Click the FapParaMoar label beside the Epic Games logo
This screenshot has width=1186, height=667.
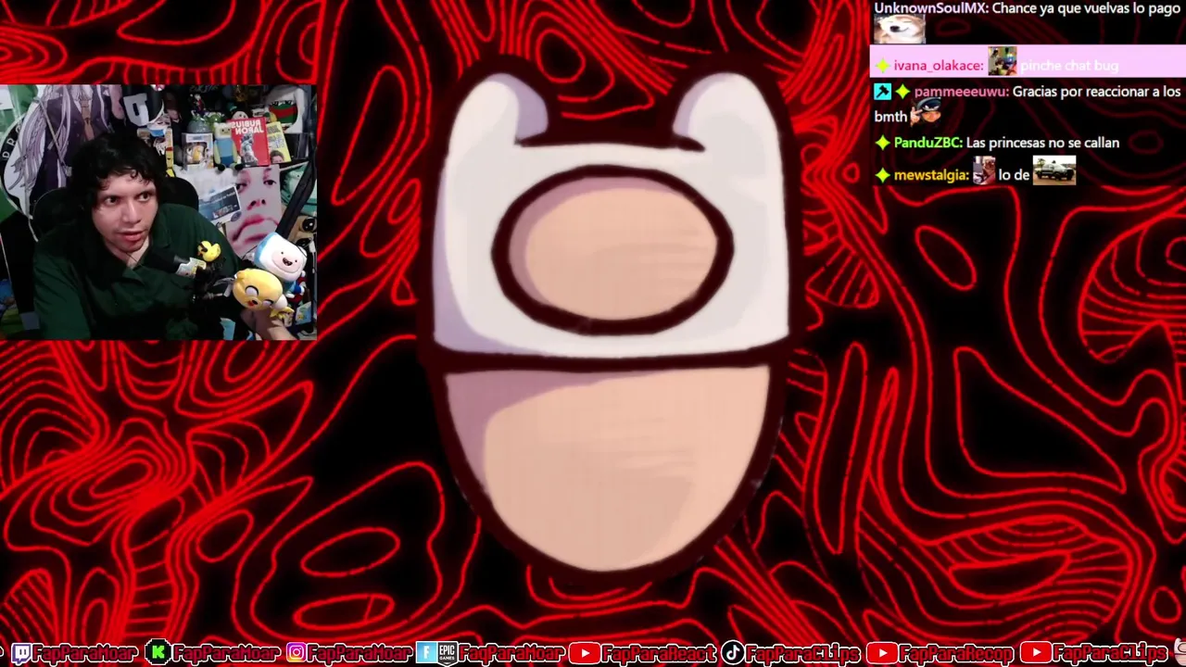click(x=511, y=654)
